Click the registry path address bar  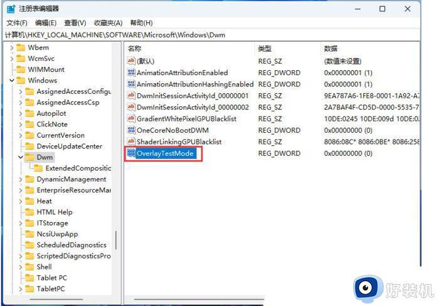212,35
